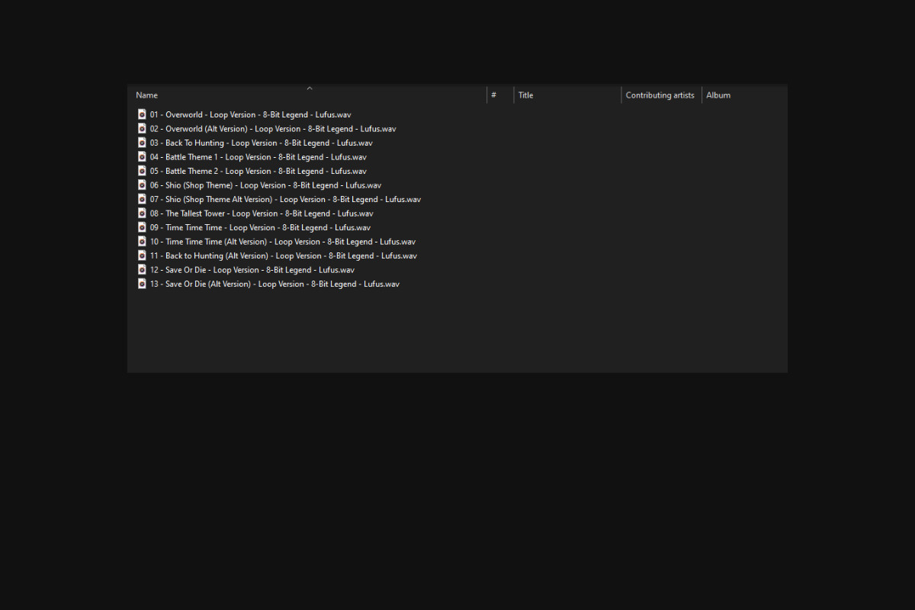Sort by the # track number column

click(494, 95)
